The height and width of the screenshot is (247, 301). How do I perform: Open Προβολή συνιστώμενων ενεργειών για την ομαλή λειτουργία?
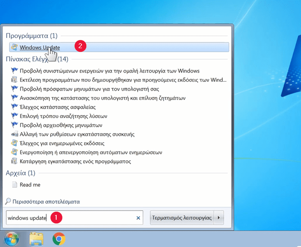click(110, 71)
